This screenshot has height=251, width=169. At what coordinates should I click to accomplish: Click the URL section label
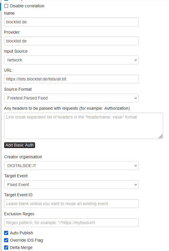click(x=8, y=70)
